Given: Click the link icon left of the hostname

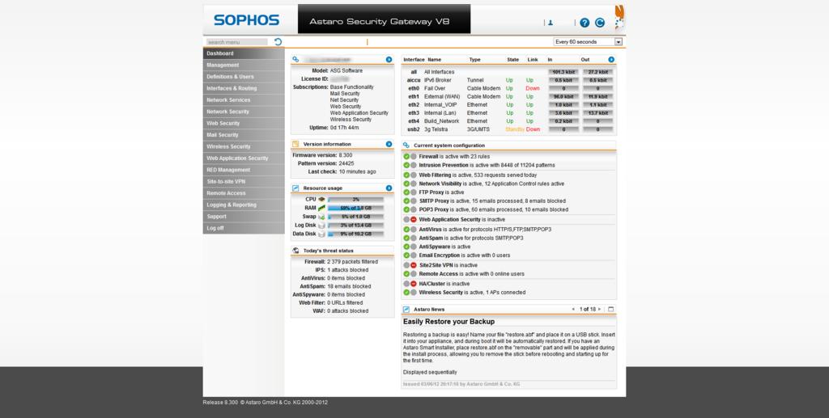Looking at the screenshot, I should tap(295, 60).
